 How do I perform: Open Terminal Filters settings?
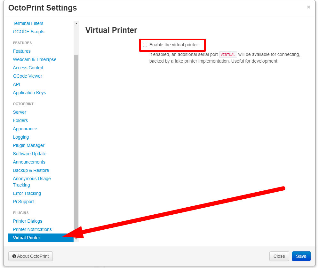click(x=28, y=23)
